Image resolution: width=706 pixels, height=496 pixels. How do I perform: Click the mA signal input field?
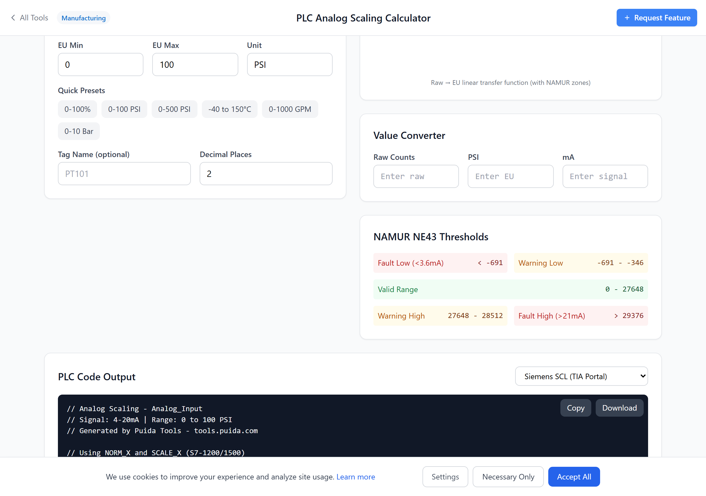pyautogui.click(x=605, y=176)
